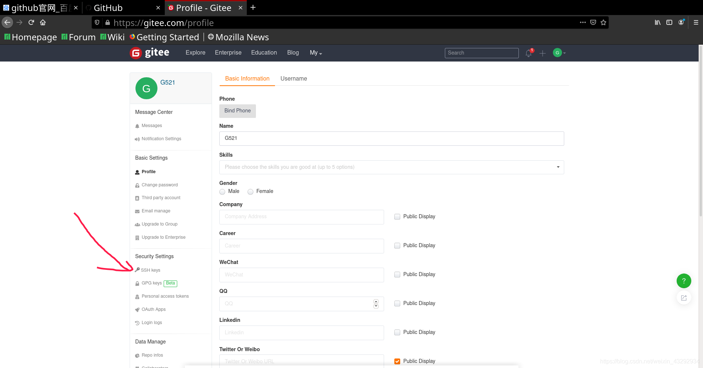Open Education in the navigation bar
703x368 pixels.
tap(264, 53)
